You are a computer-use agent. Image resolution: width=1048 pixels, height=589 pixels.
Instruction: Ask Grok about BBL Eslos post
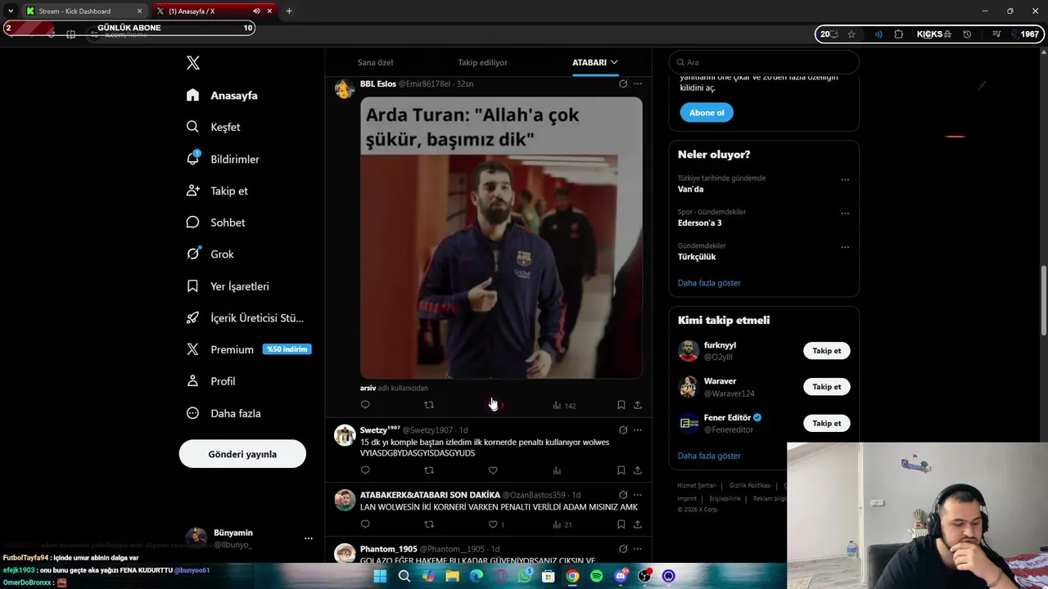point(623,83)
